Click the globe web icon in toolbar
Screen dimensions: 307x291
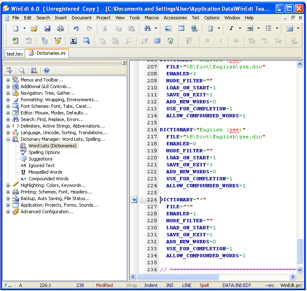click(x=194, y=28)
